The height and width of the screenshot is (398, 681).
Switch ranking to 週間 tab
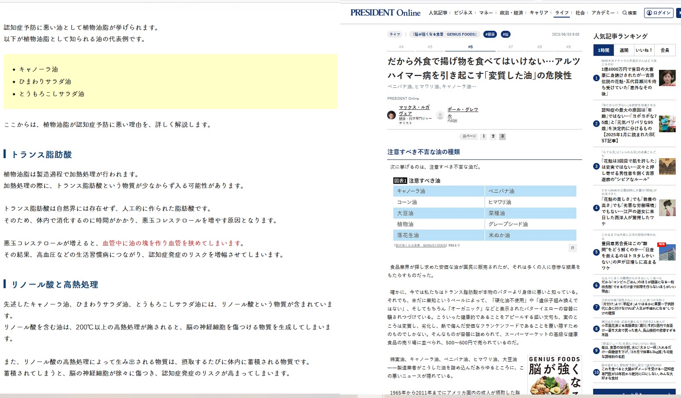pyautogui.click(x=624, y=50)
